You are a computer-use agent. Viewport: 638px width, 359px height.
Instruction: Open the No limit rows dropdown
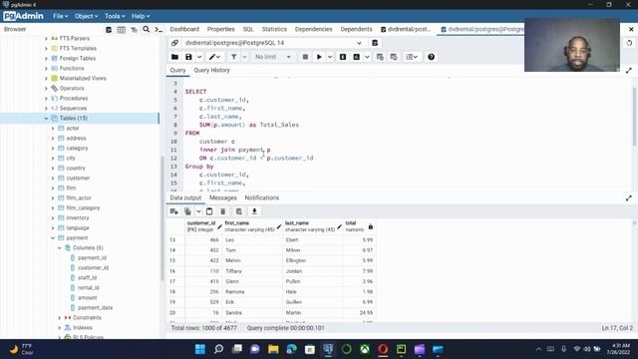(272, 57)
